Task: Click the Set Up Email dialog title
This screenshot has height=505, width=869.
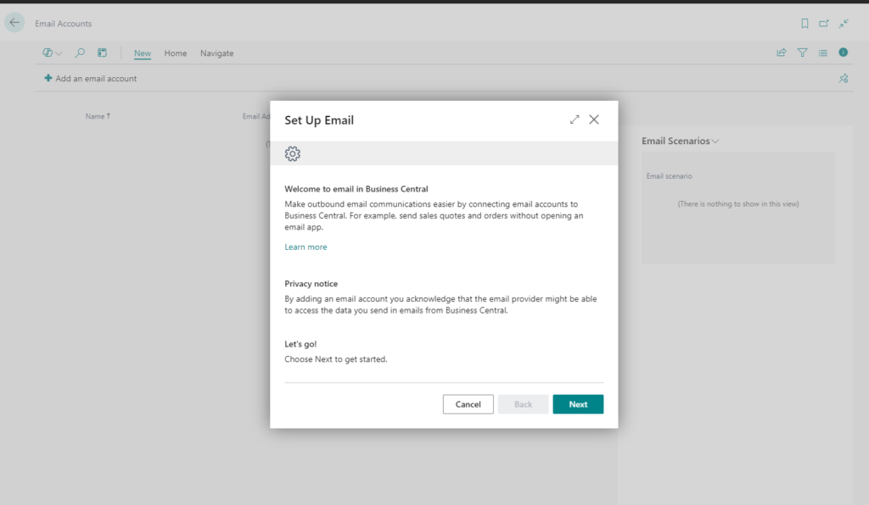Action: pos(319,120)
